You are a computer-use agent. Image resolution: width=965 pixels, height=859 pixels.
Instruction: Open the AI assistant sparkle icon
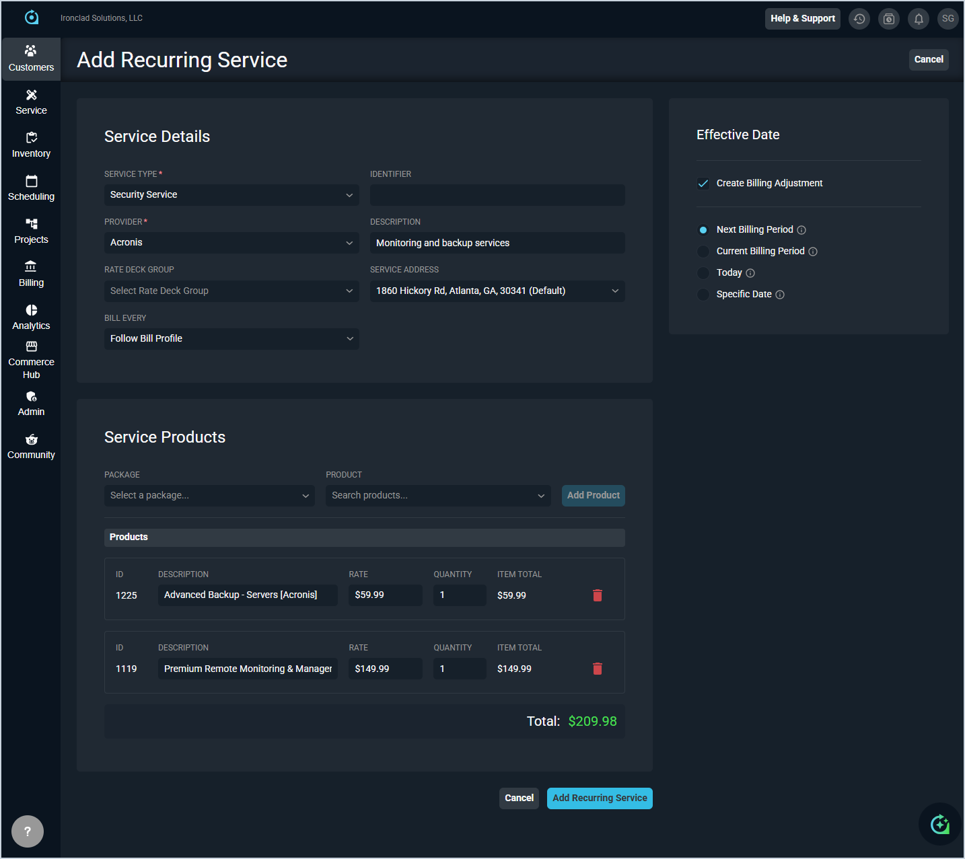tap(939, 823)
